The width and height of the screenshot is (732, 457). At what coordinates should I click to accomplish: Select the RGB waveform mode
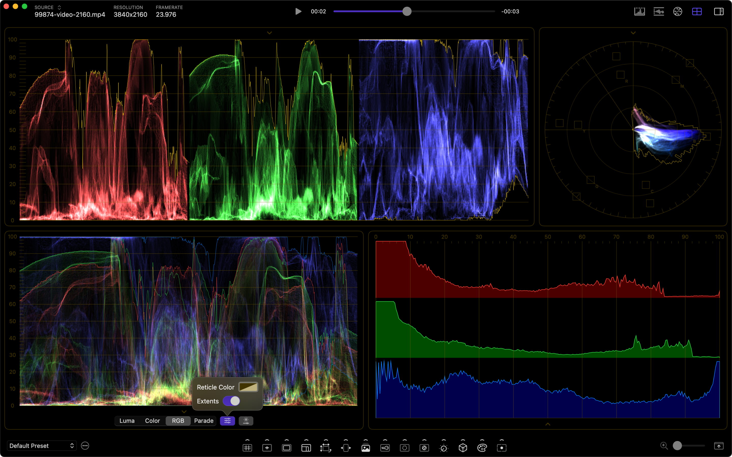178,421
